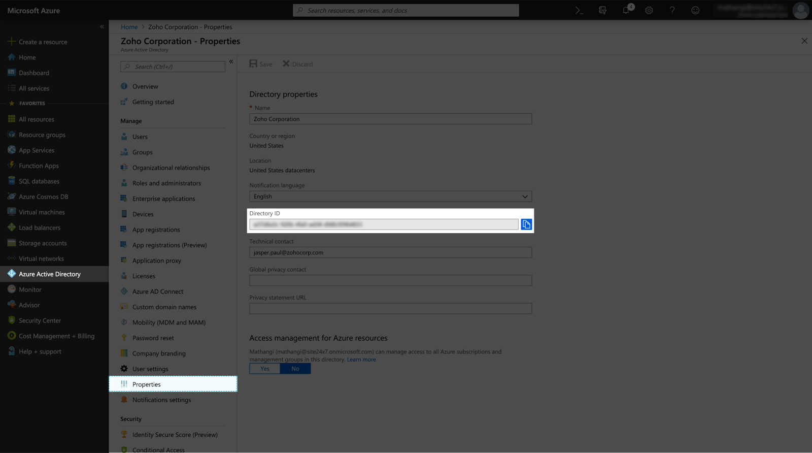Edit the Technical contact field
Screen dimensions: 812x453
coord(390,252)
